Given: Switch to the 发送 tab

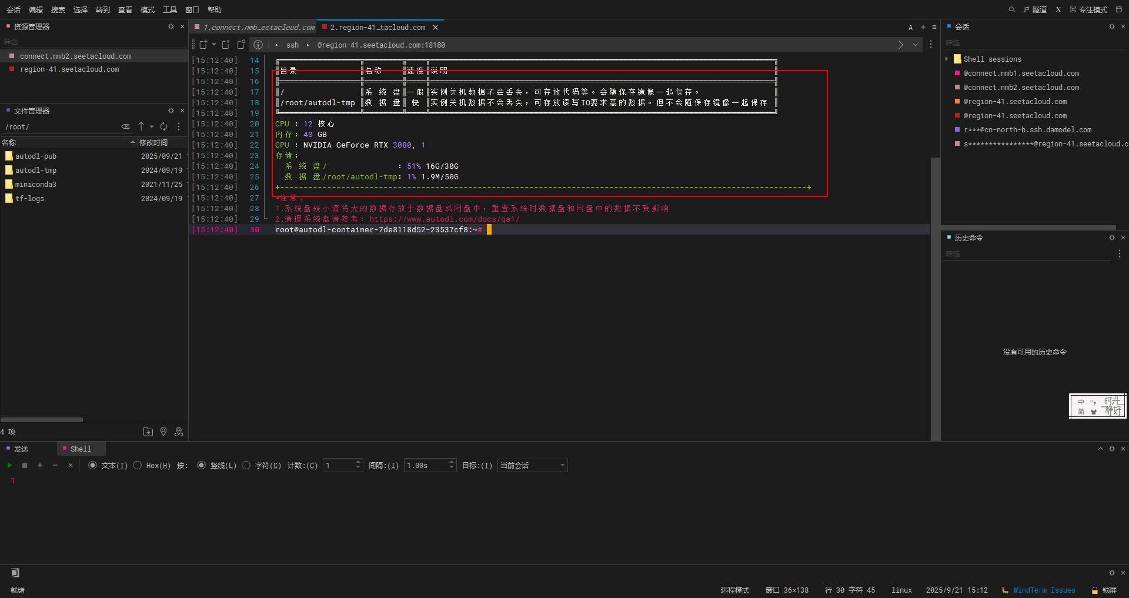Looking at the screenshot, I should tap(21, 449).
